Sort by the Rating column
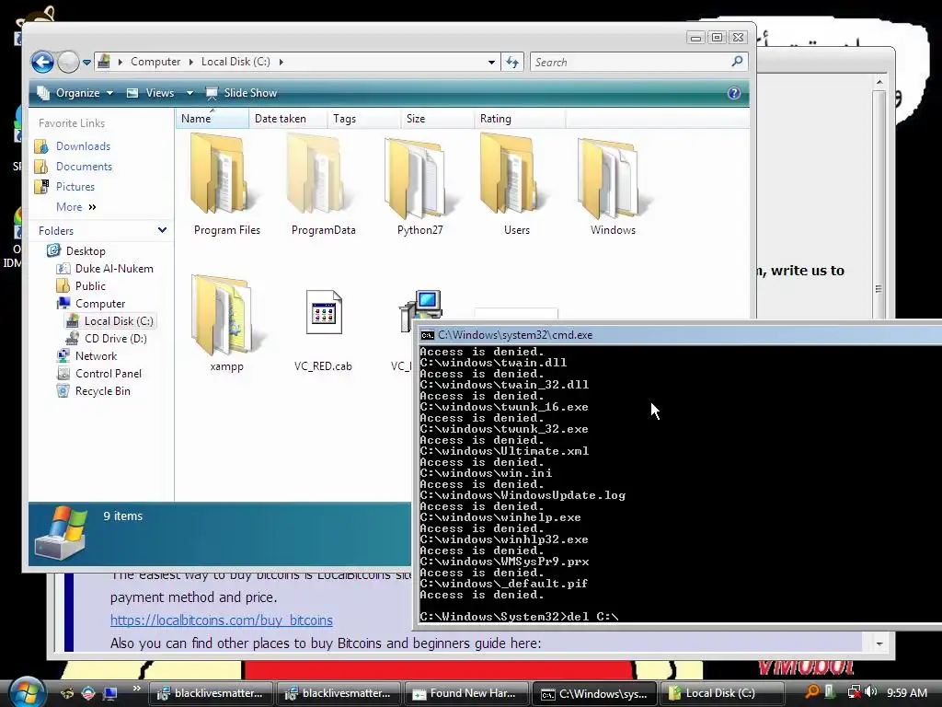Screen dimensions: 942x707 519,119
